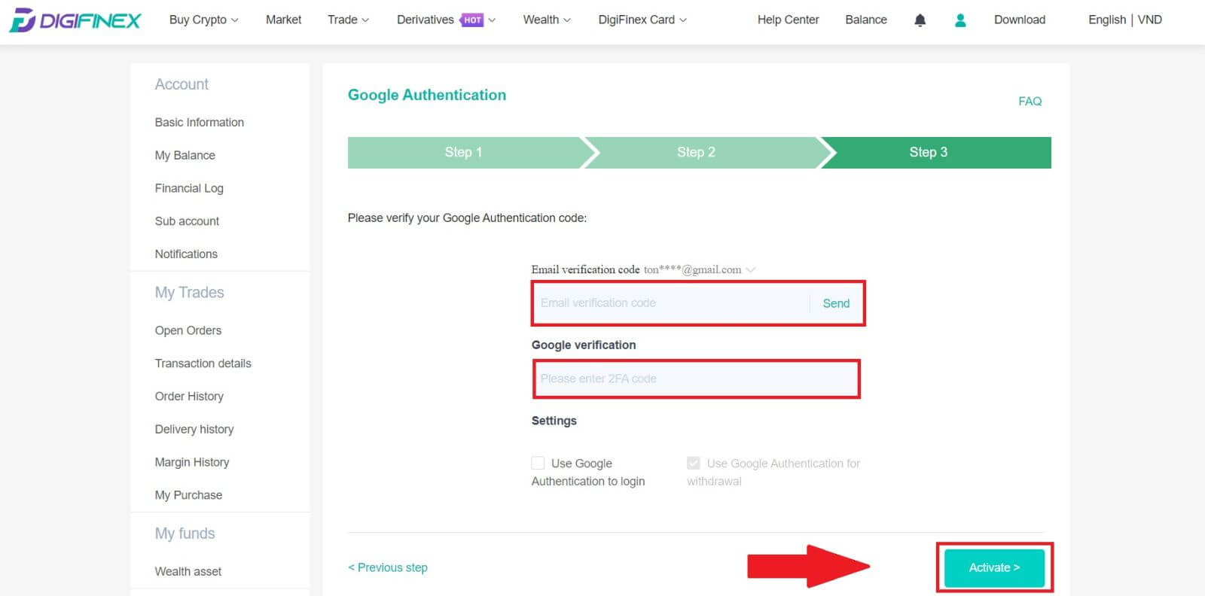Click the user profile icon
The height and width of the screenshot is (596, 1205).
coord(960,20)
